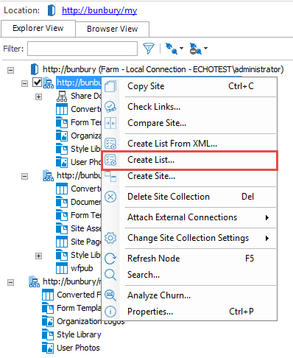Screen dimensions: 293x358
Task: Click the Create List icon
Action: [x=110, y=160]
